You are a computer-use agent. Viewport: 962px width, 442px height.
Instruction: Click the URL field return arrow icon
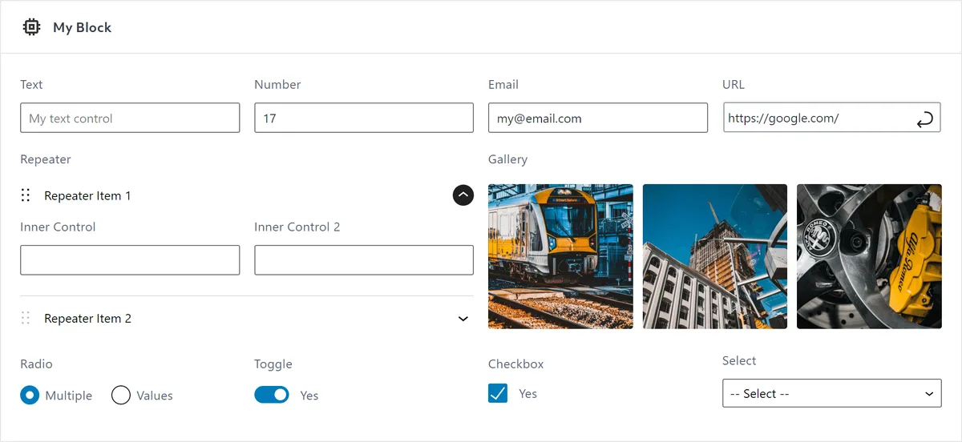point(924,119)
